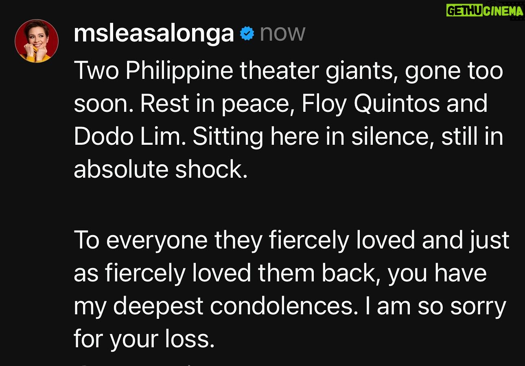This screenshot has height=366, width=525.
Task: Click the word GETHU in the watermark
Action: pyautogui.click(x=464, y=11)
